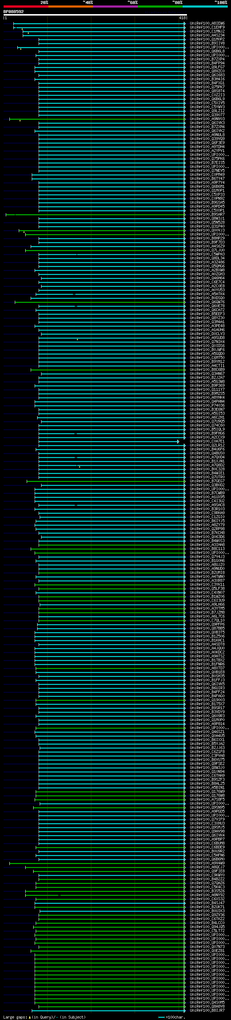
Task: Click the 418 end position label
Action: [x=182, y=18]
